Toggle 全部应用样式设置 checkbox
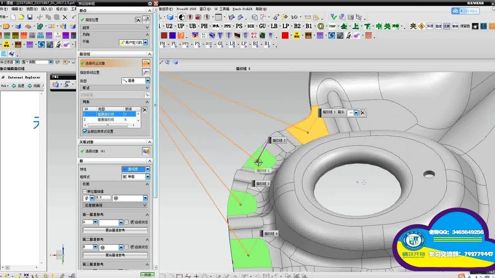Screen dimensions: 495x278 (85, 131)
